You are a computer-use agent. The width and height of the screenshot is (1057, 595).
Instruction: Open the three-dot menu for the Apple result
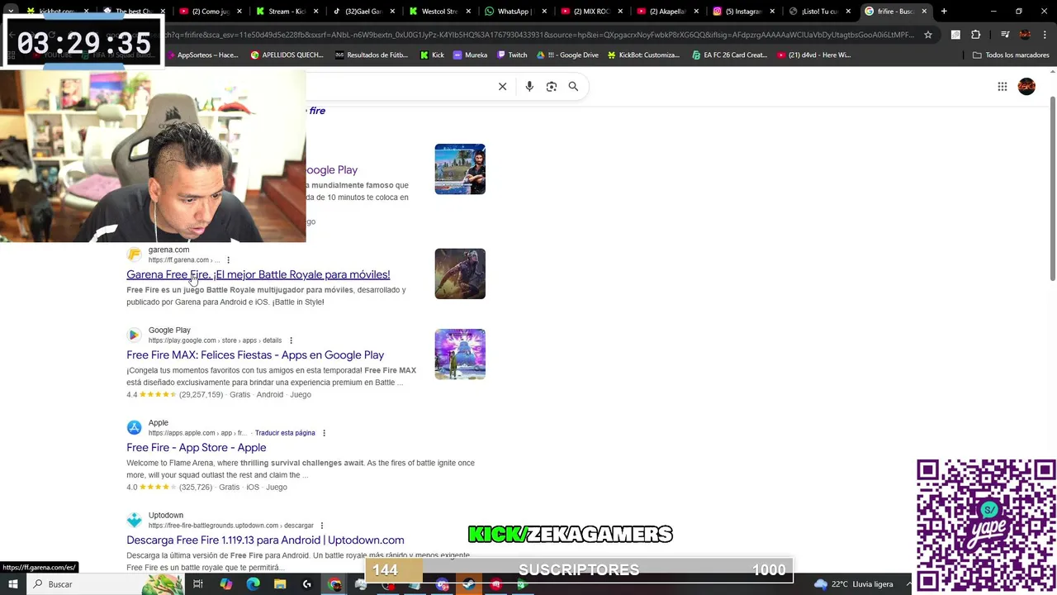pyautogui.click(x=324, y=433)
